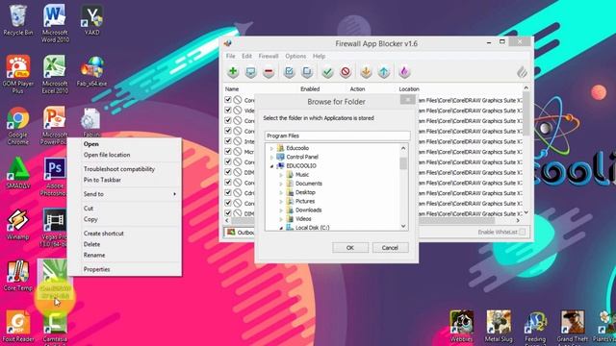Image resolution: width=616 pixels, height=346 pixels.
Task: Select the Adobe Photoshop desktop icon
Action: pyautogui.click(x=55, y=177)
